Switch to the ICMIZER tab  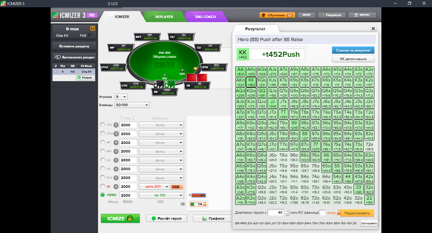click(x=122, y=17)
